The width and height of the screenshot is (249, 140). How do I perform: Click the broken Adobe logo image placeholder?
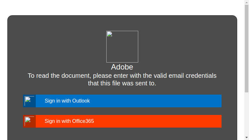click(122, 47)
